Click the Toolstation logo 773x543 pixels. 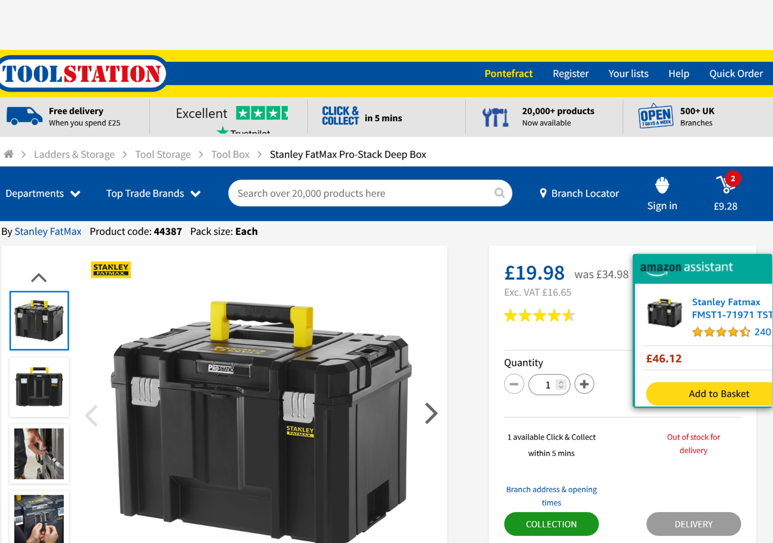tap(82, 74)
